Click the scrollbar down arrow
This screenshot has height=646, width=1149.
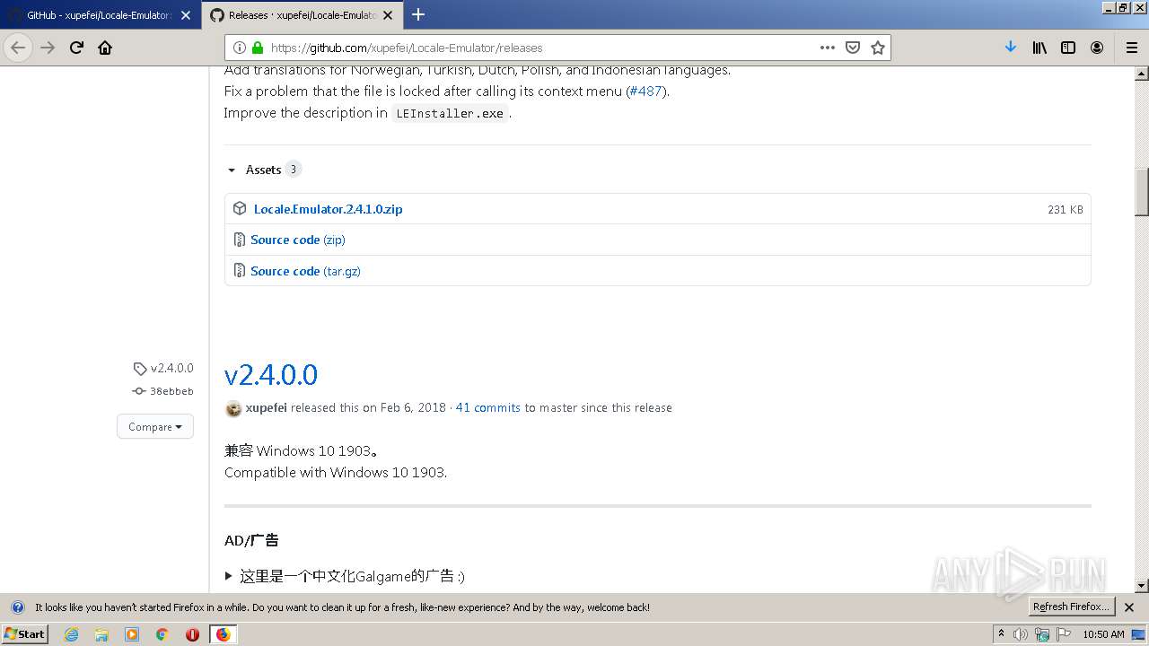pos(1142,585)
